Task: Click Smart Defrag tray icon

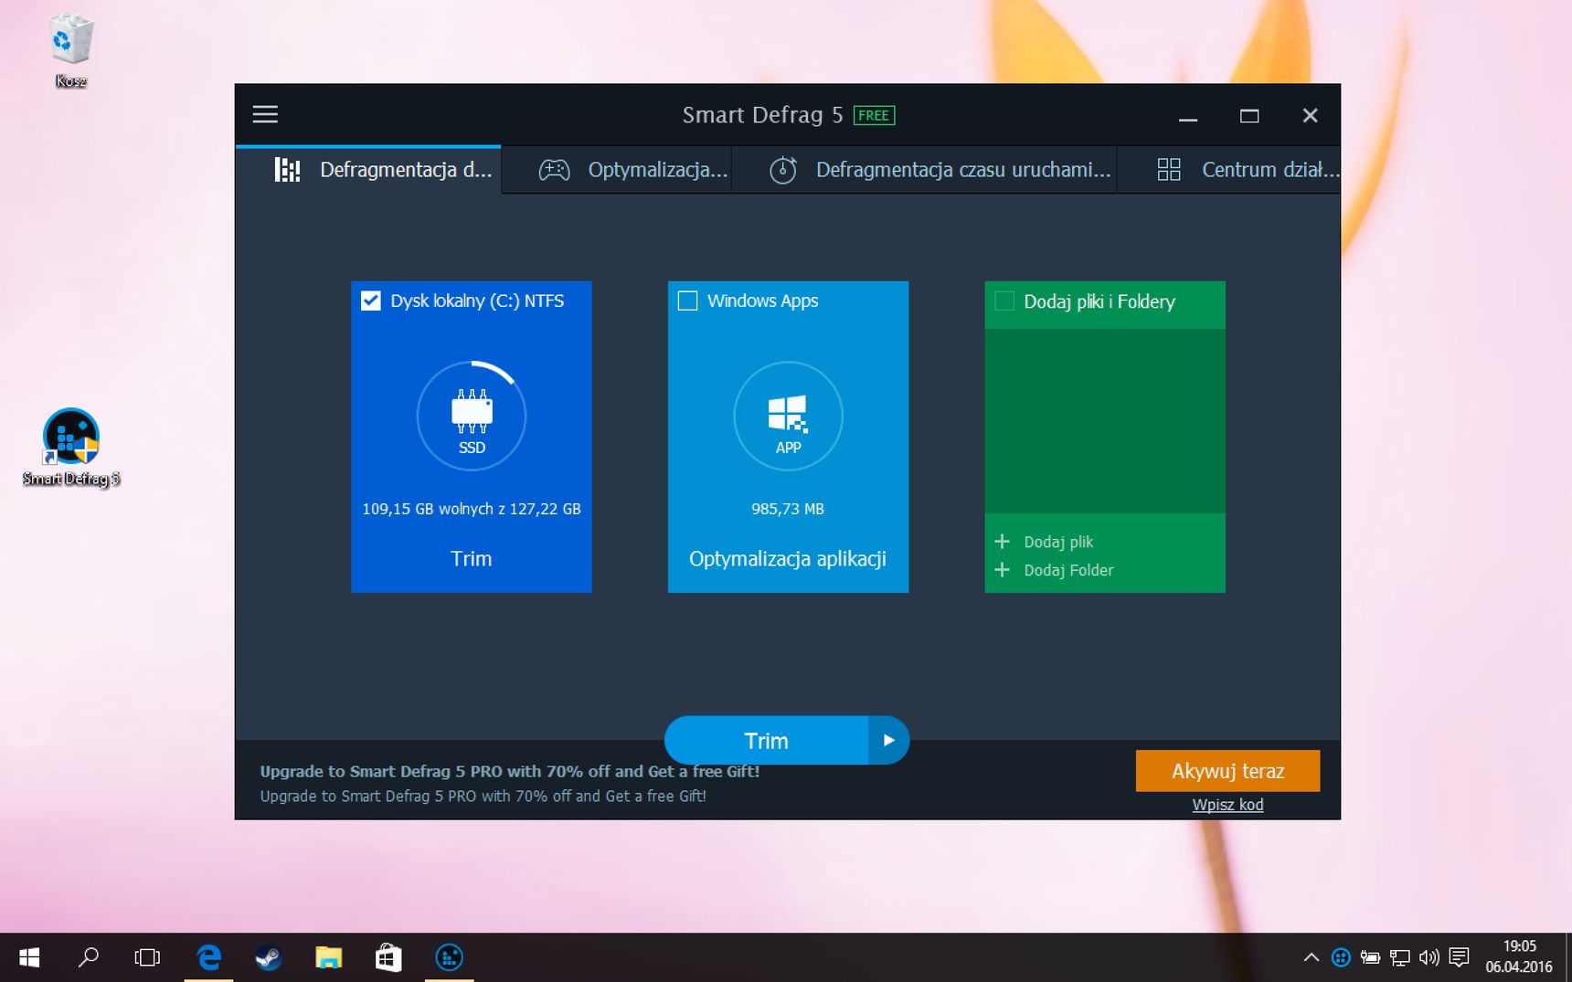Action: tap(1341, 957)
